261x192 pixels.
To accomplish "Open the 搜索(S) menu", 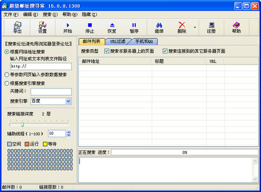I will pyautogui.click(x=50, y=15).
